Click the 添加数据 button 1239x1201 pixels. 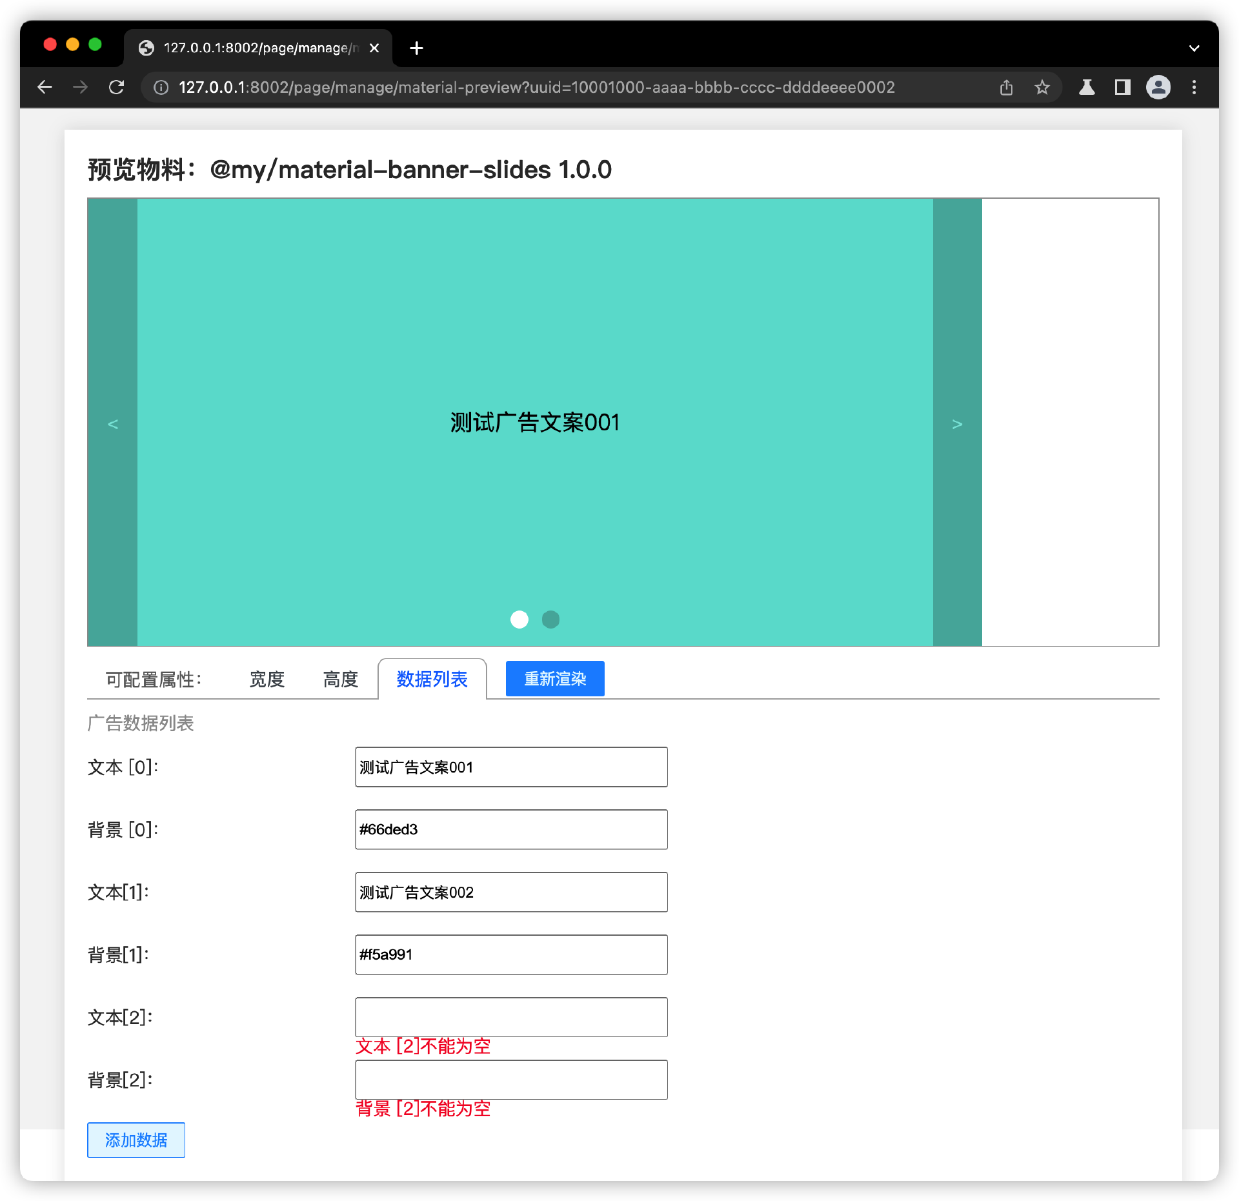point(136,1140)
